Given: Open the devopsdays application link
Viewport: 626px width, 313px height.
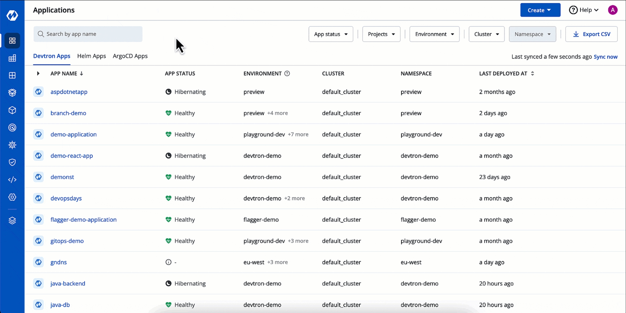Looking at the screenshot, I should (66, 198).
